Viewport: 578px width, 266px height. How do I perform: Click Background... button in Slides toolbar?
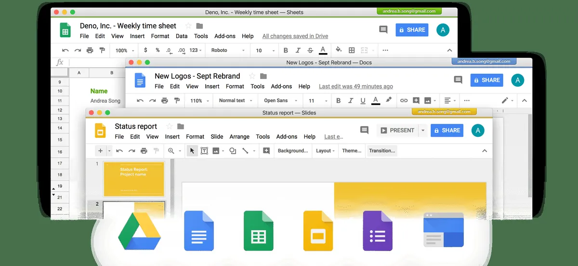(x=293, y=151)
